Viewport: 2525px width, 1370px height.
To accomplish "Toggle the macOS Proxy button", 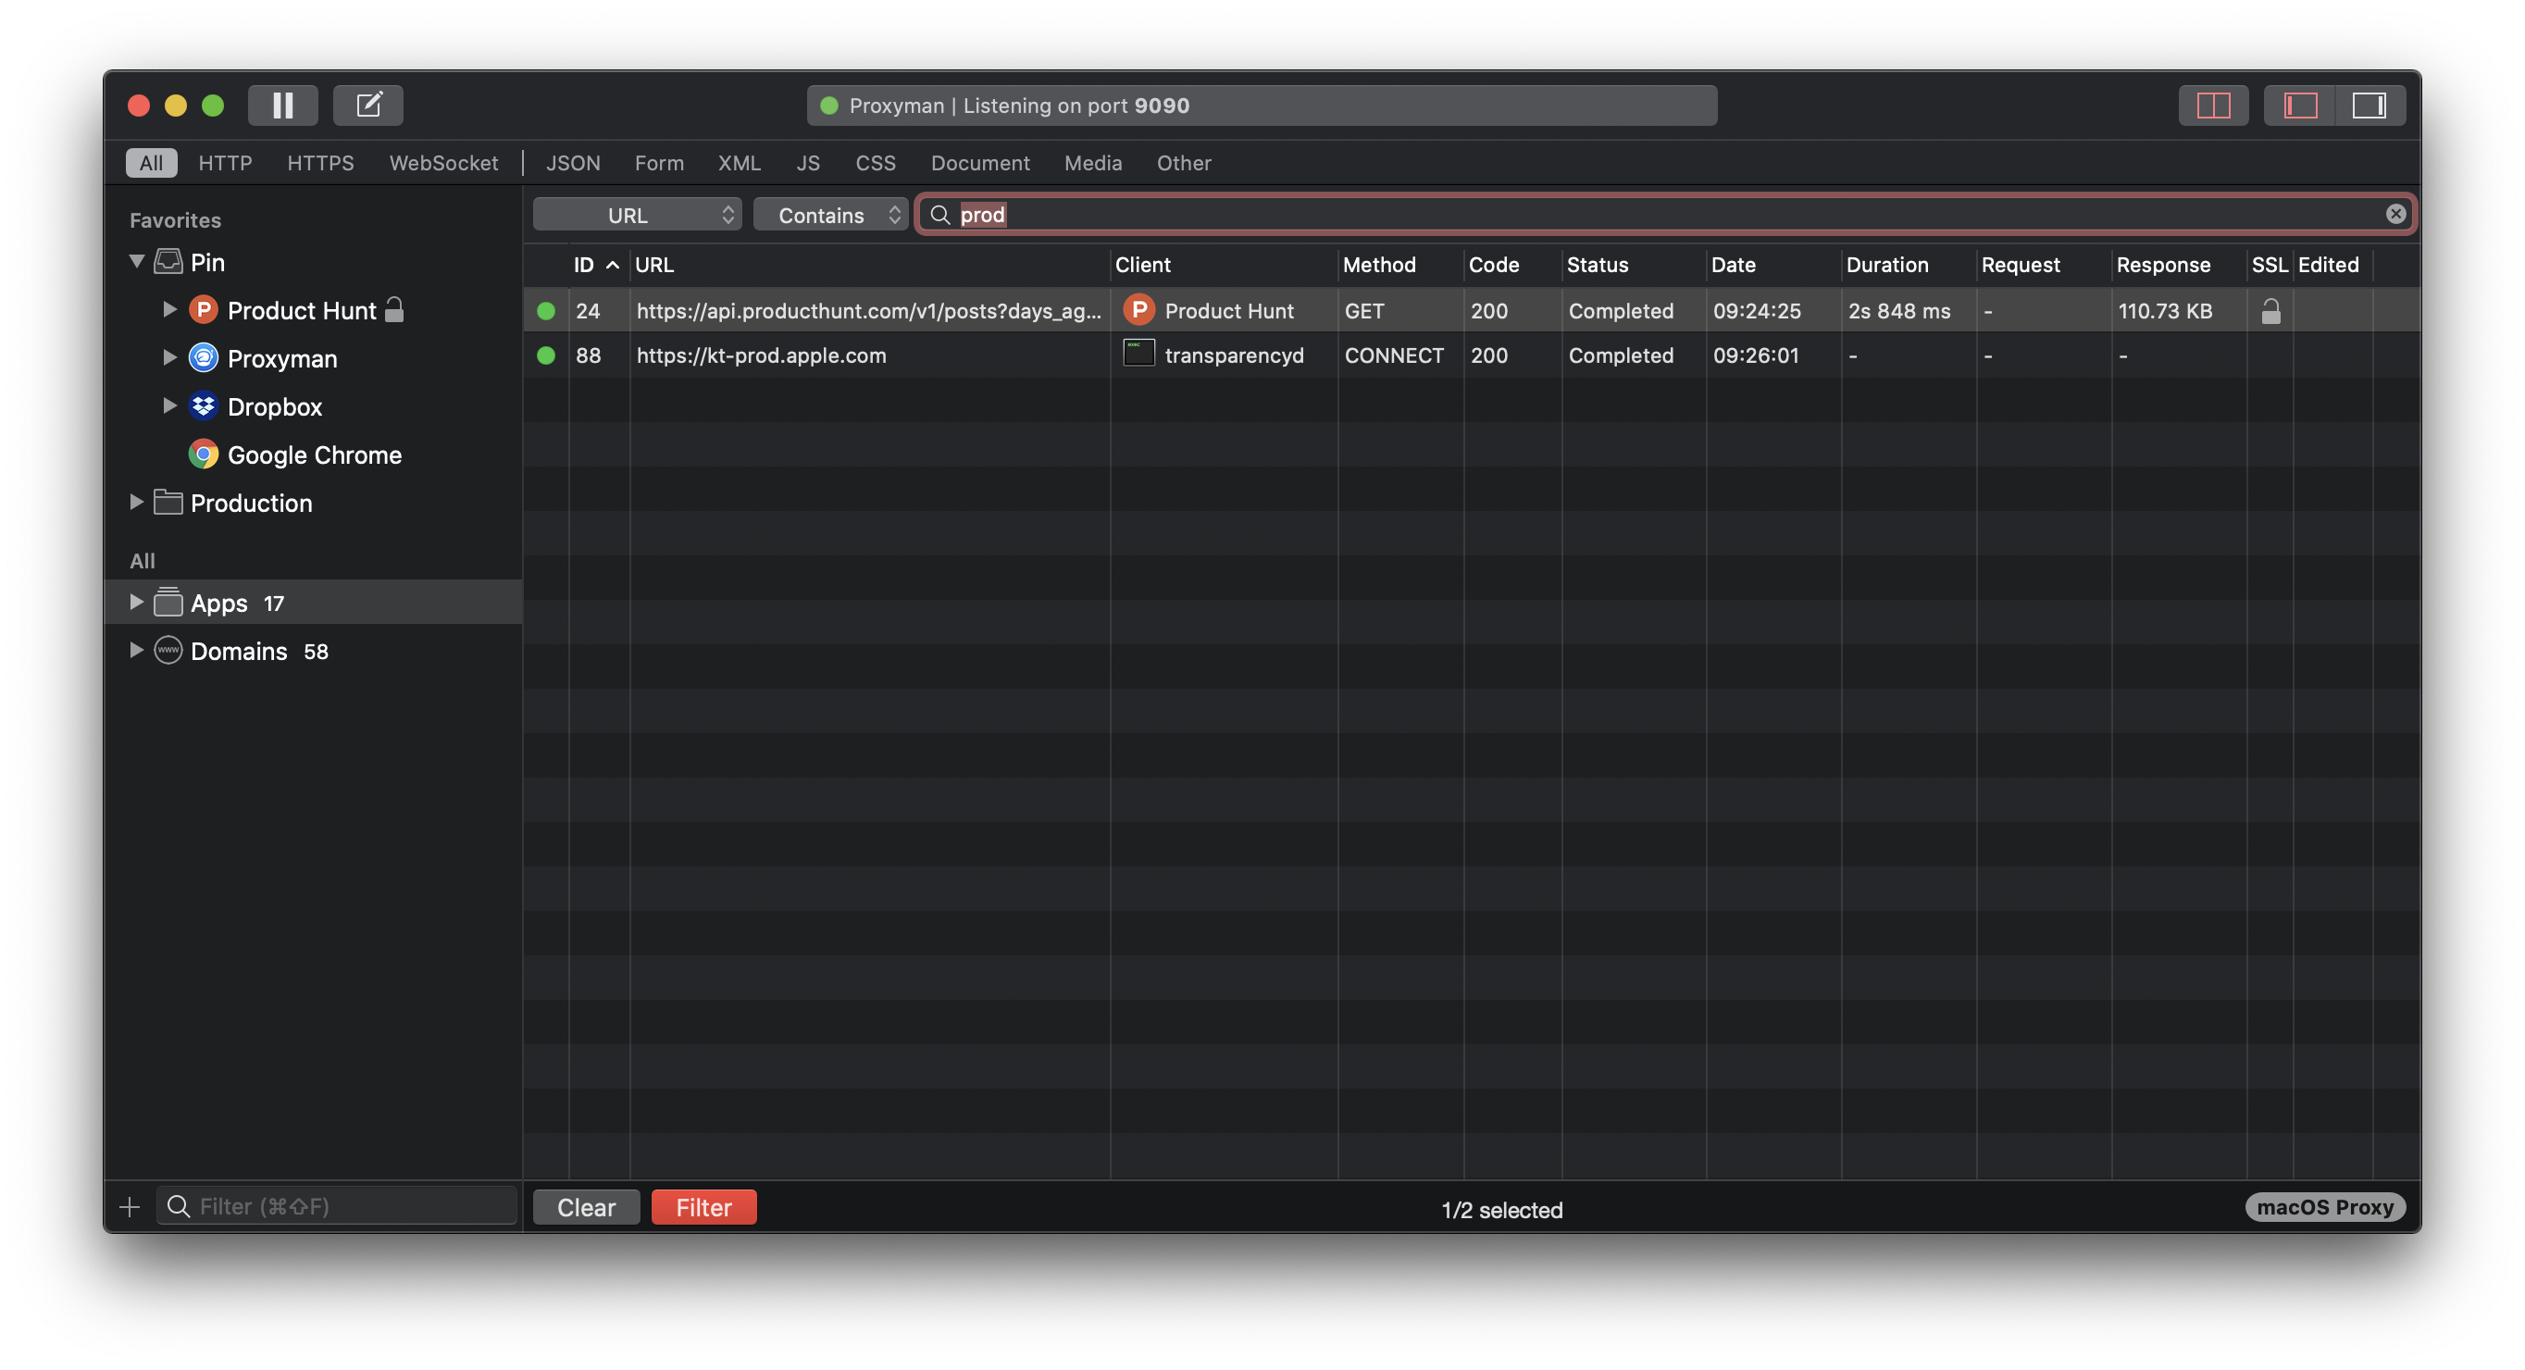I will pyautogui.click(x=2324, y=1206).
